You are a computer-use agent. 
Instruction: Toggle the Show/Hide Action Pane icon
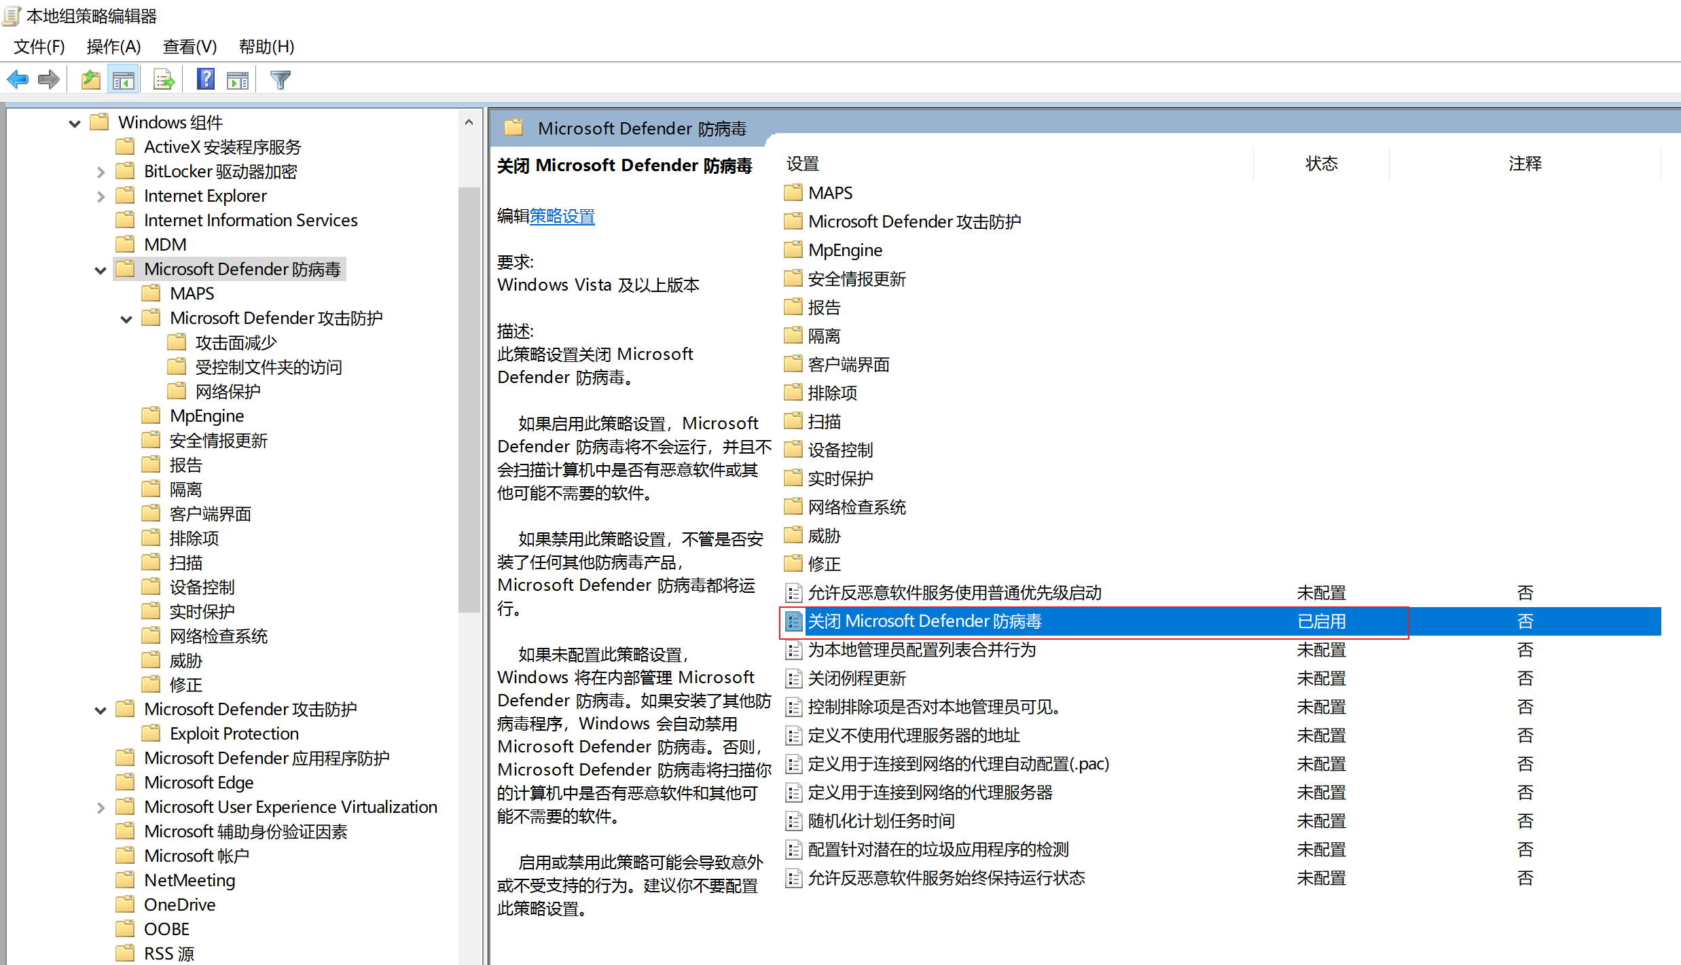tap(238, 80)
